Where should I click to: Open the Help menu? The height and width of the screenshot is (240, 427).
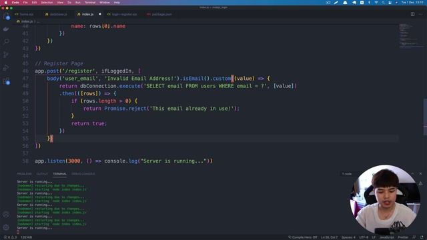pyautogui.click(x=117, y=3)
